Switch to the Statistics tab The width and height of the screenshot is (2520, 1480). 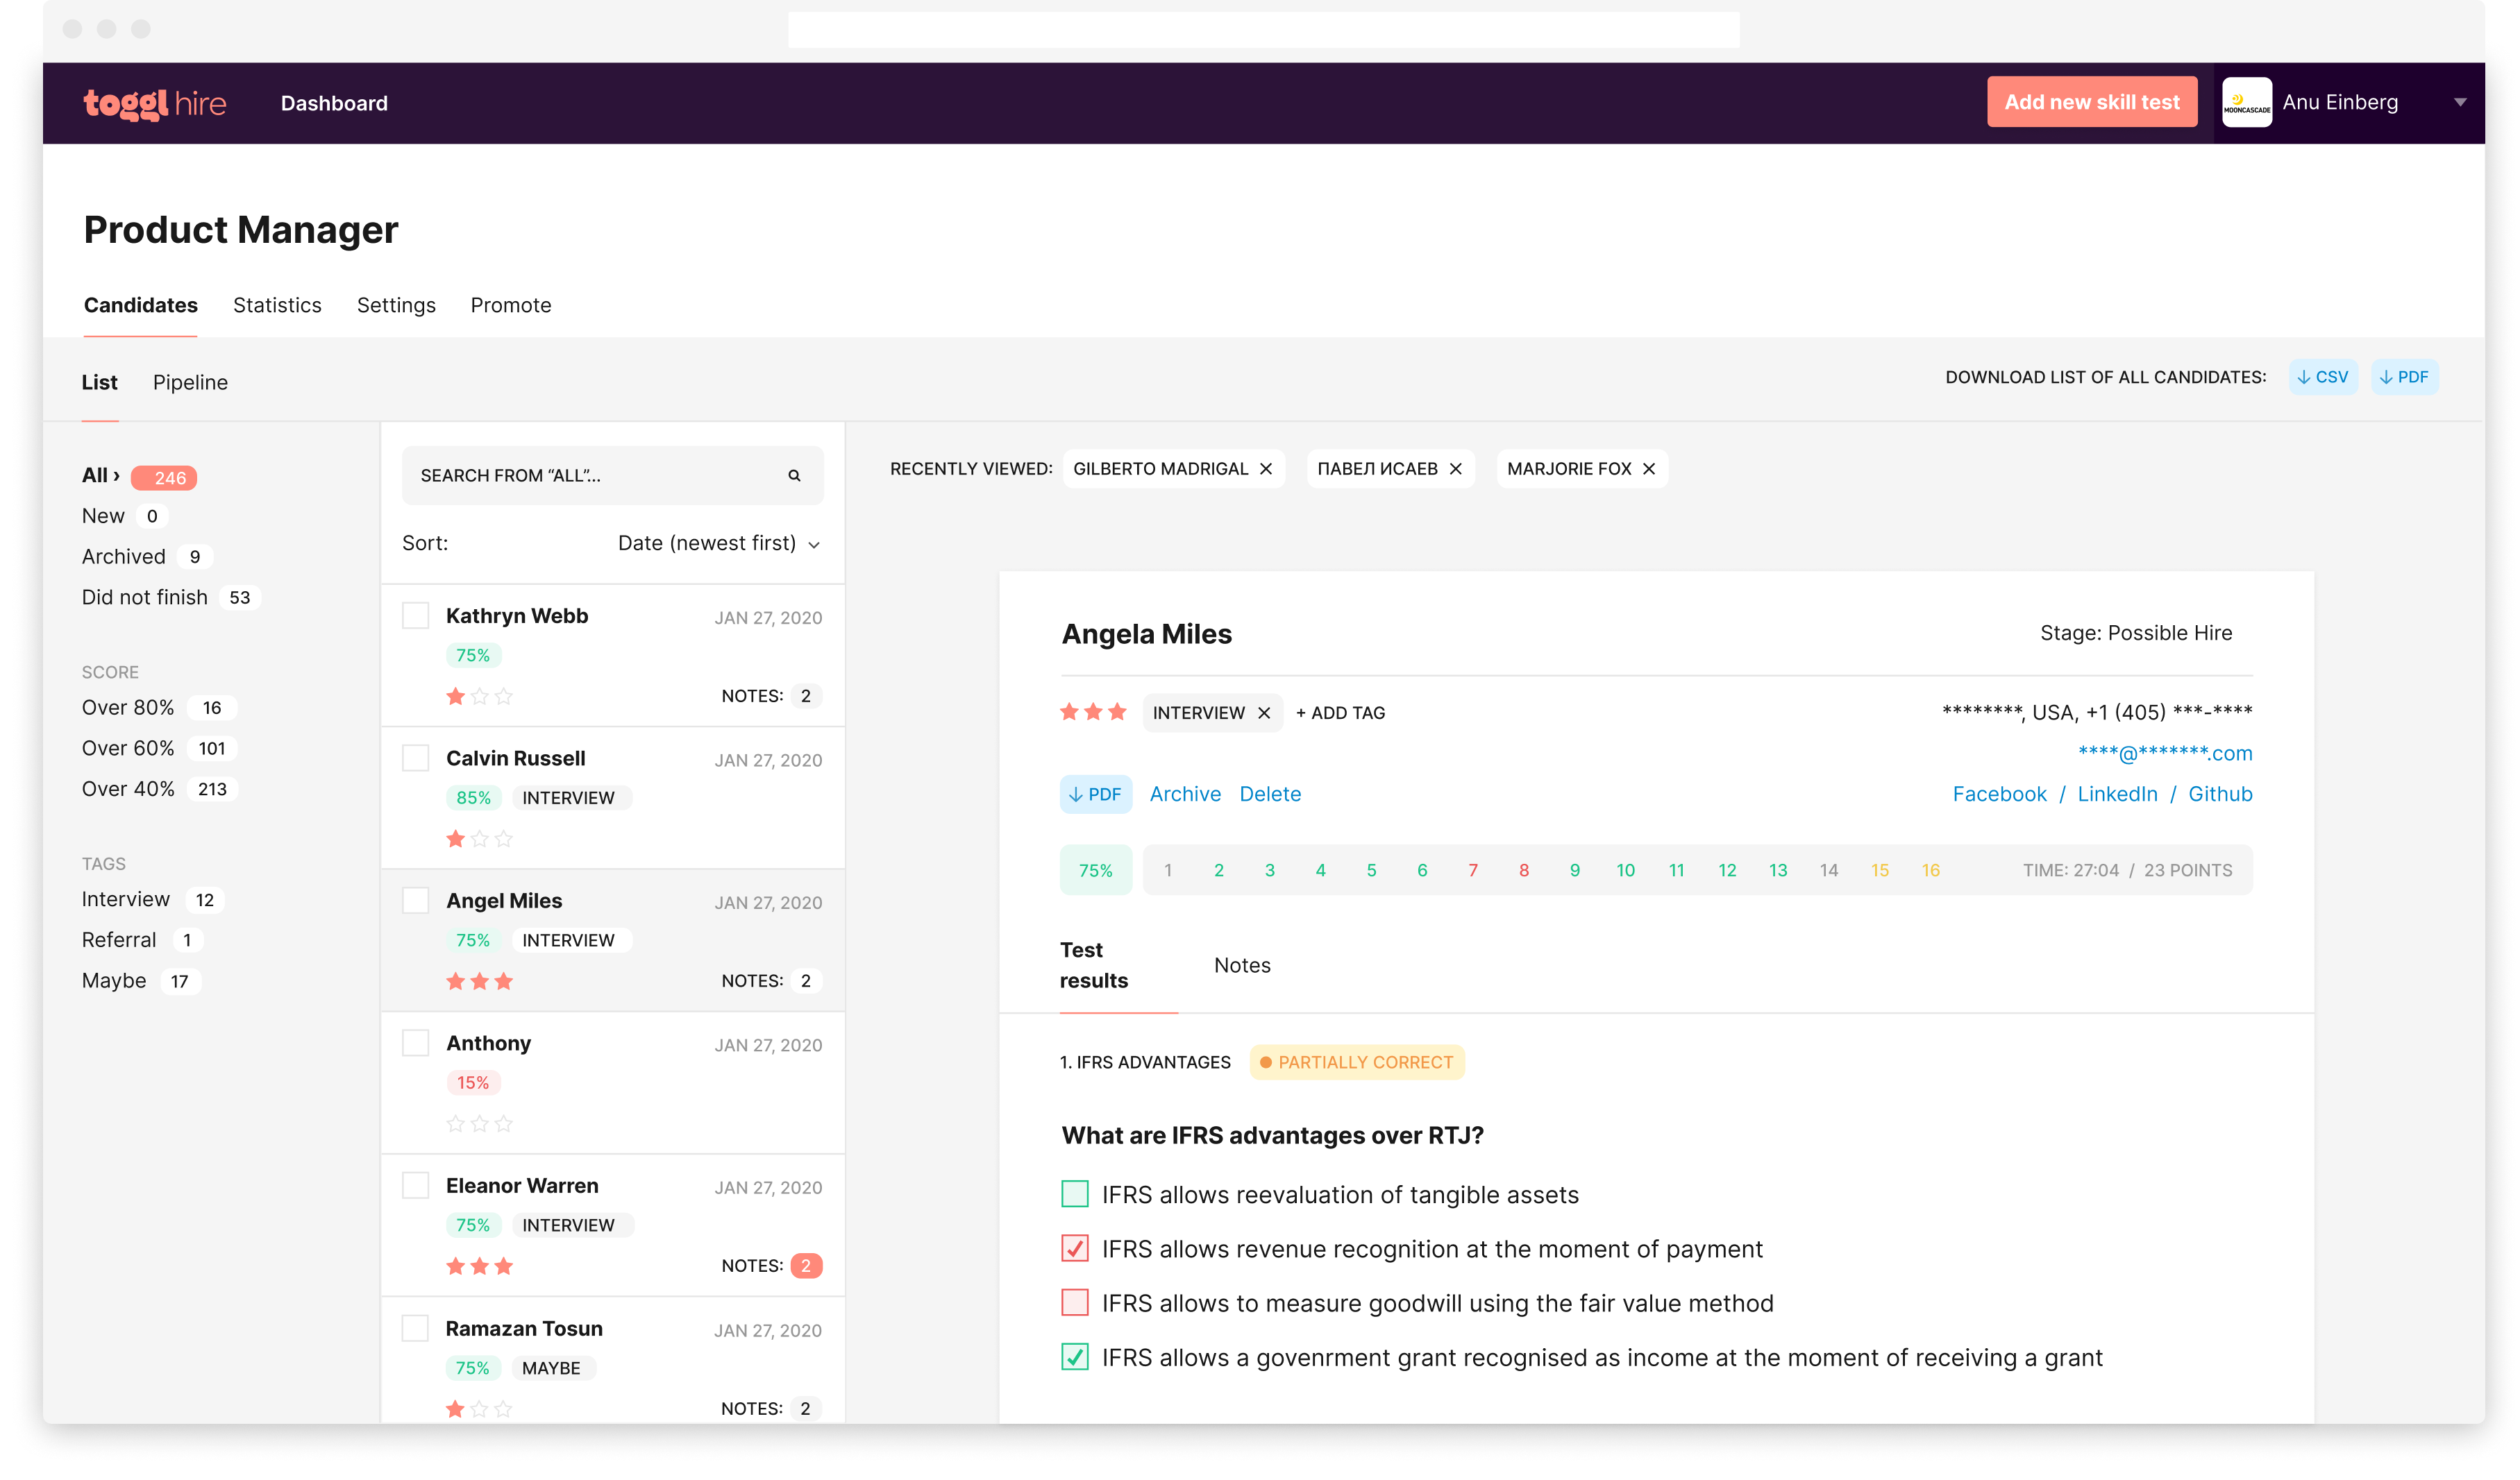pos(277,305)
